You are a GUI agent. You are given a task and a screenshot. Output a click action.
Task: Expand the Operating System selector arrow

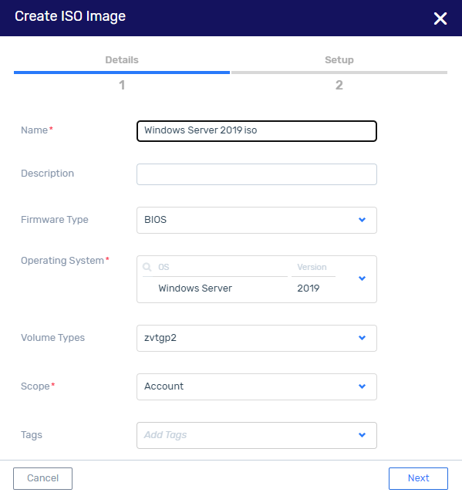coord(362,278)
